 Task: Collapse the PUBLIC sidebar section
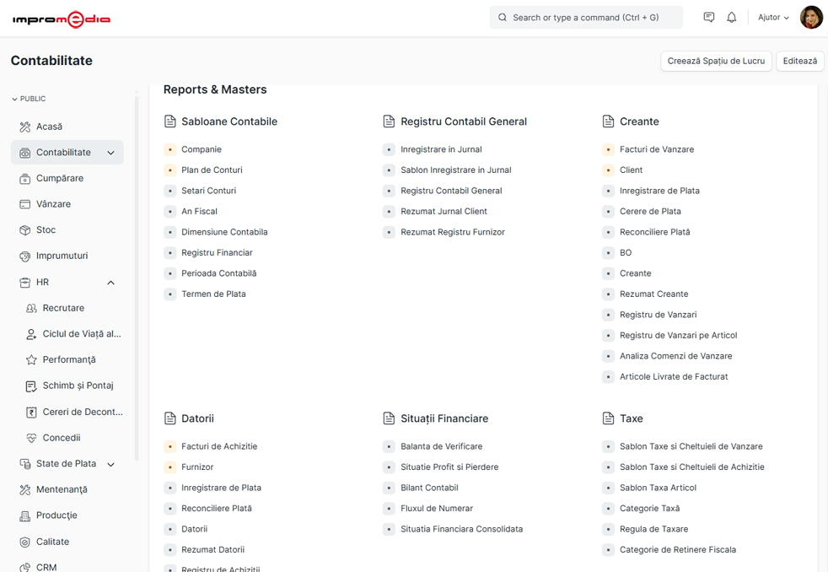[14, 99]
